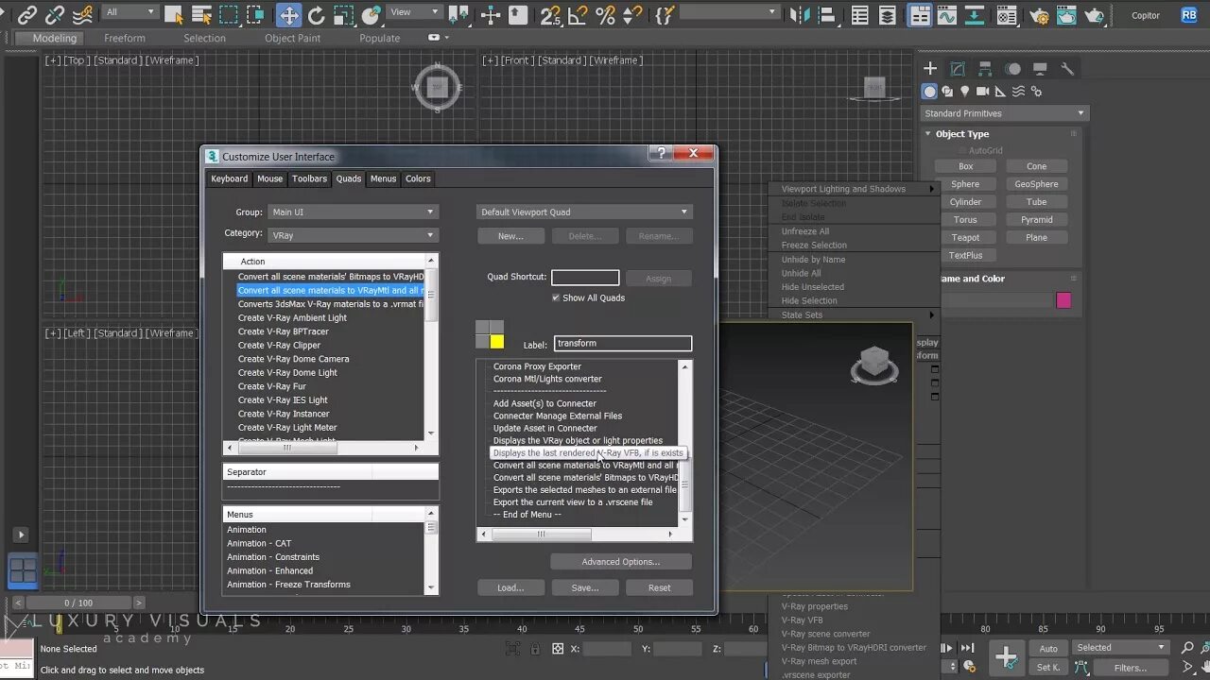Open Select by Name tool

click(201, 14)
